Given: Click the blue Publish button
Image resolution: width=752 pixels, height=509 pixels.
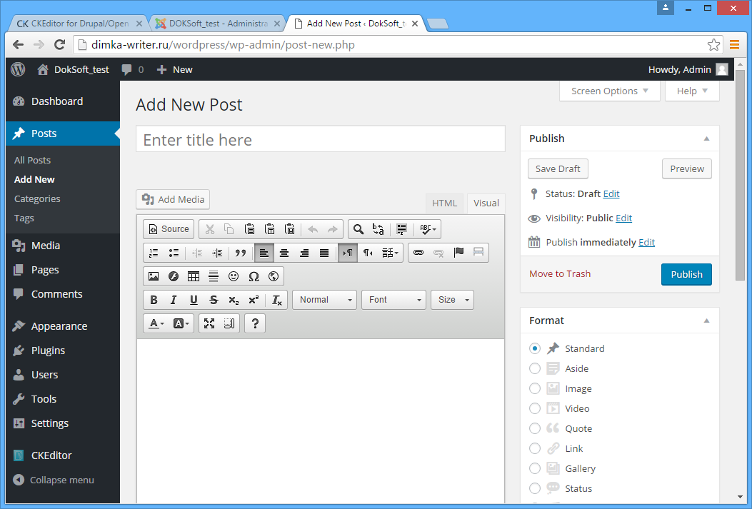Looking at the screenshot, I should pyautogui.click(x=686, y=274).
